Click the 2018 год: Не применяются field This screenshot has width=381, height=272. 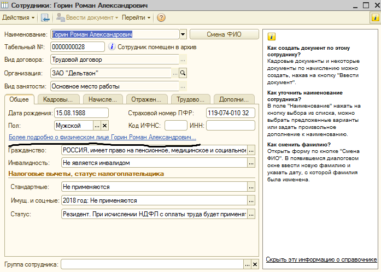pyautogui.click(x=154, y=200)
